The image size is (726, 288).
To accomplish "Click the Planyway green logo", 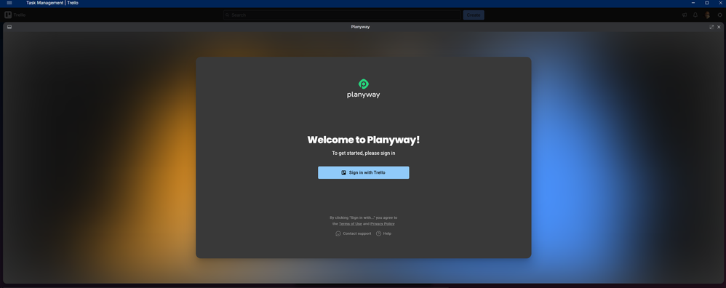I will pos(364,84).
